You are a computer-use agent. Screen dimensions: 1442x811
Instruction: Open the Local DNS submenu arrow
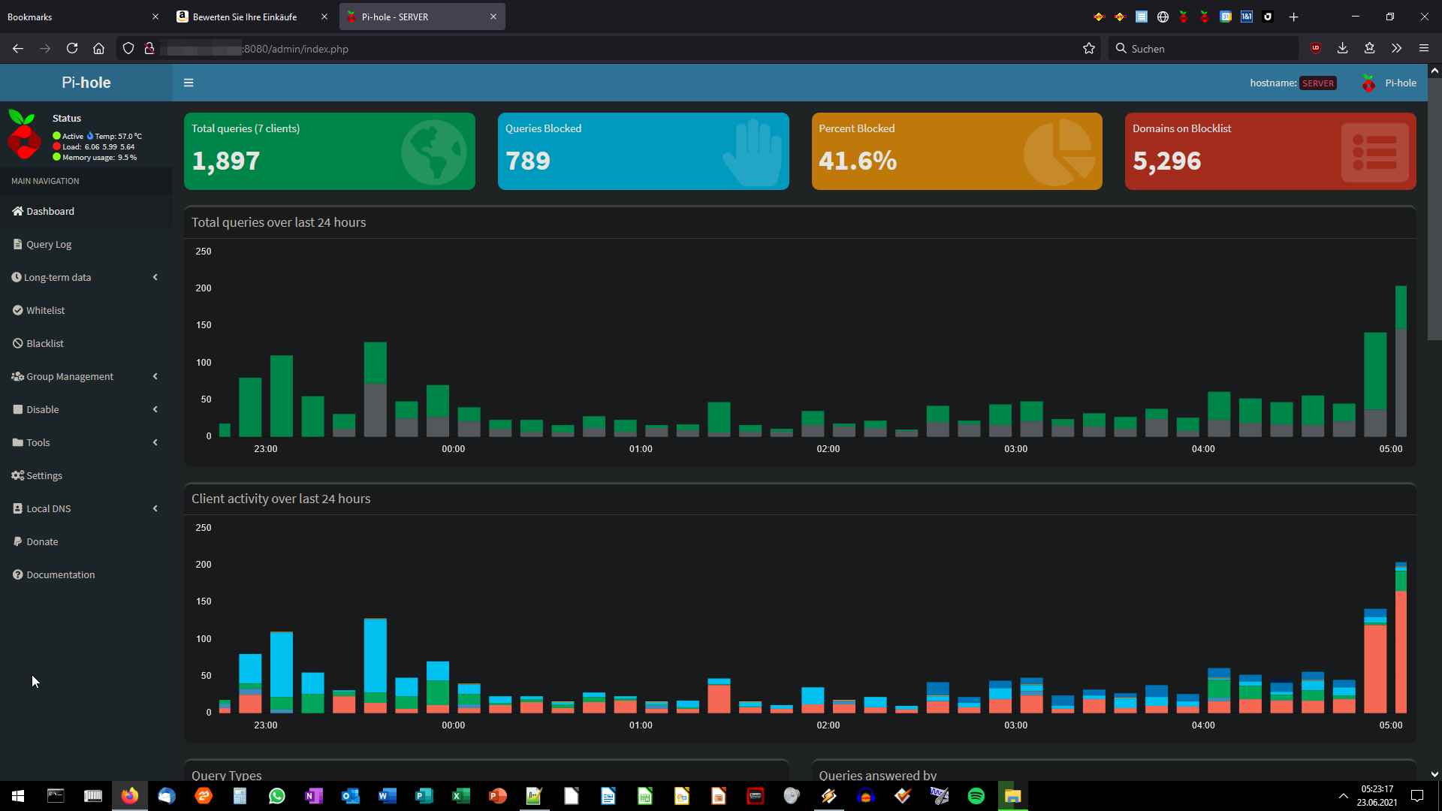[155, 508]
